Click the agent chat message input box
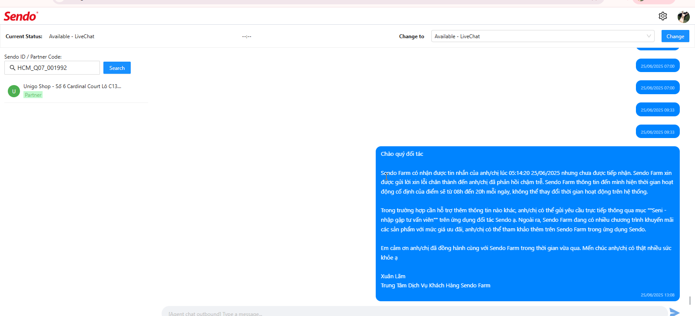This screenshot has height=316, width=695. coord(414,312)
